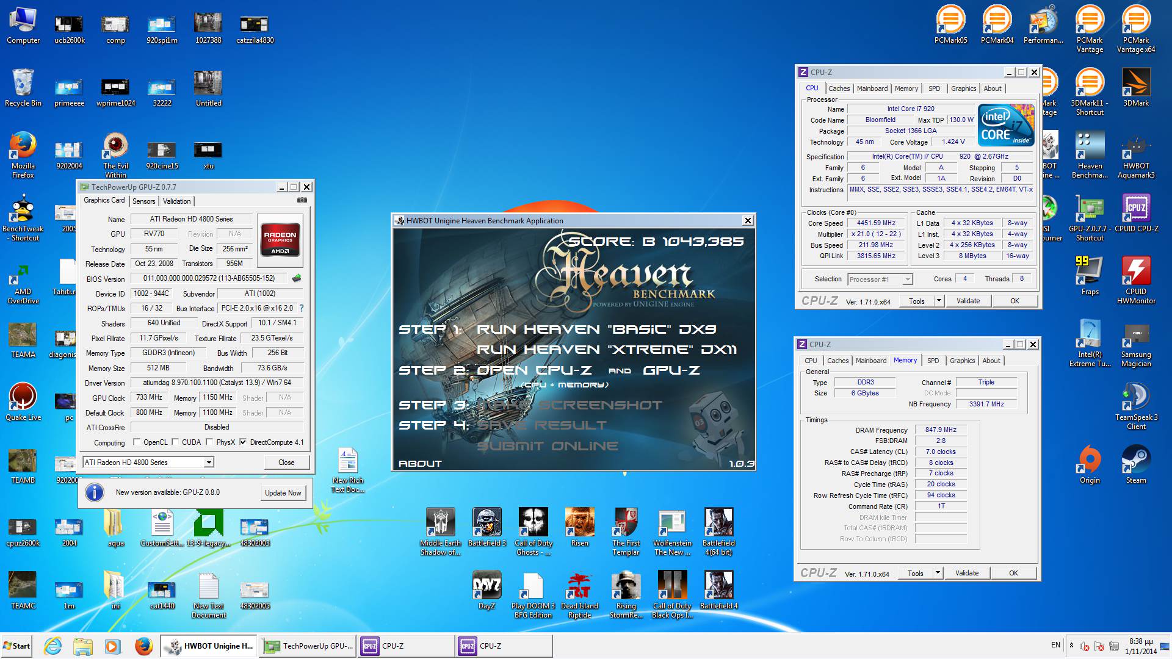This screenshot has width=1172, height=659.
Task: Toggle the DirectCompute 4.1 checkbox
Action: pyautogui.click(x=244, y=442)
